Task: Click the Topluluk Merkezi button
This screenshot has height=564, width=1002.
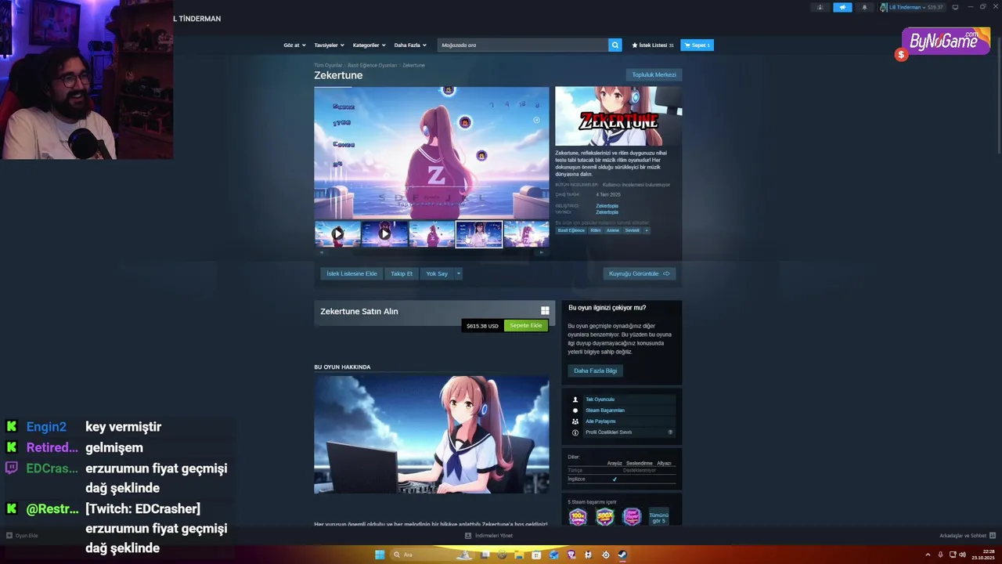Action: click(654, 74)
